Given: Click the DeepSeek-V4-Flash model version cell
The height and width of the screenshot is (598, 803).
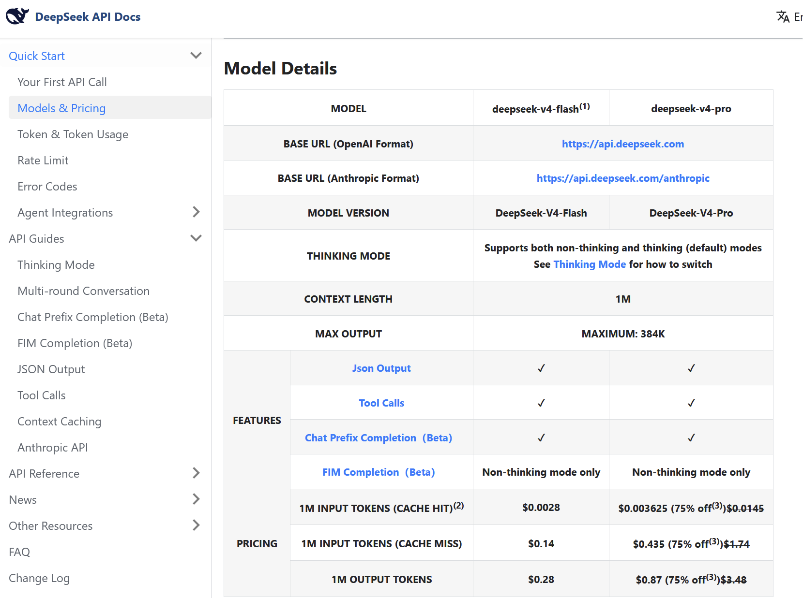Looking at the screenshot, I should [541, 213].
